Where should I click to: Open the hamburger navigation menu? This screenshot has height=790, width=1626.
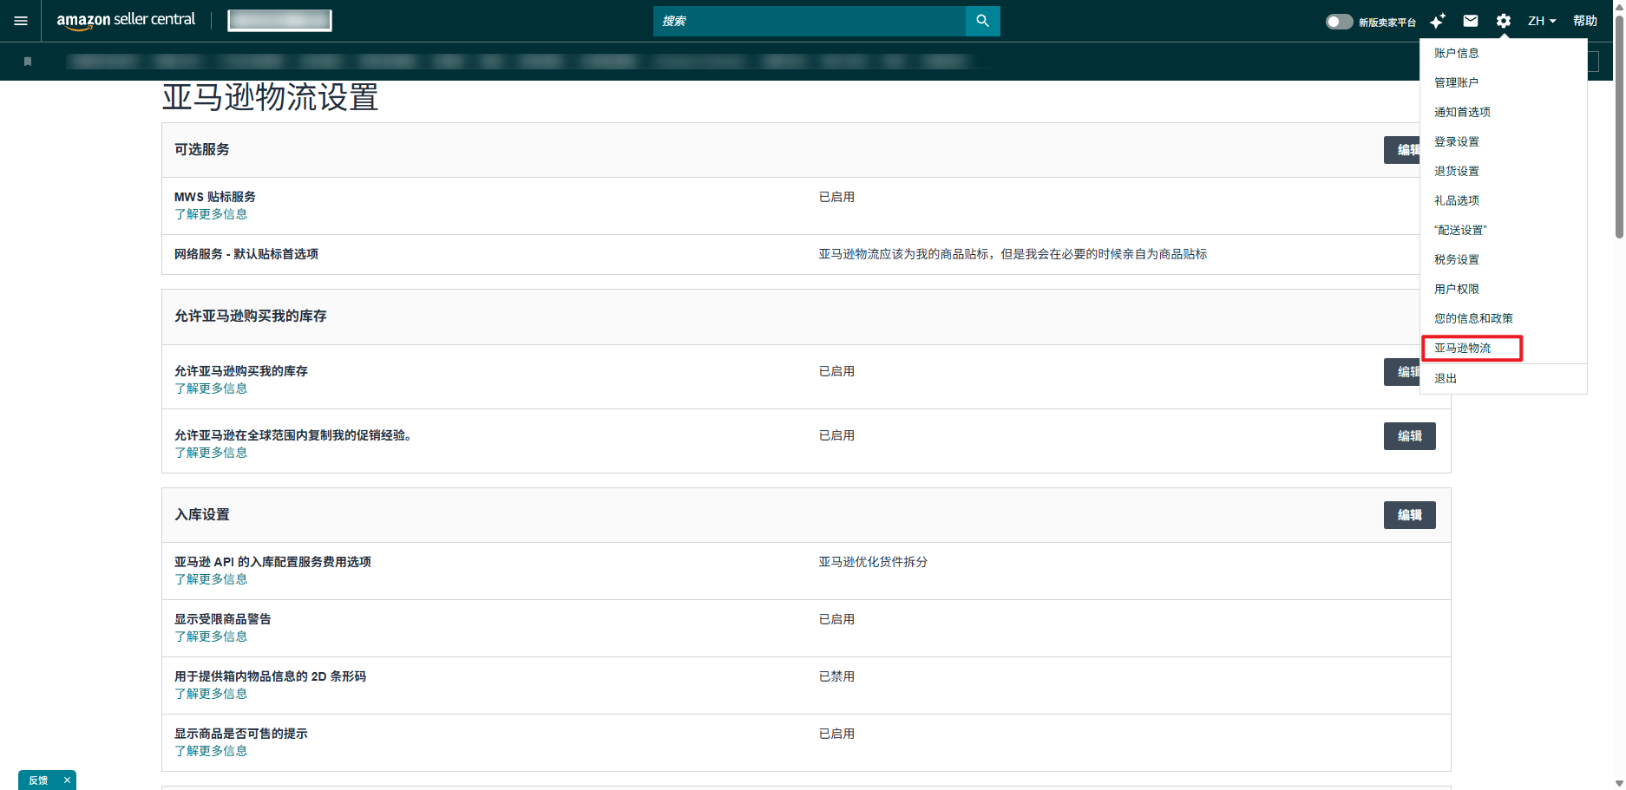pyautogui.click(x=21, y=21)
